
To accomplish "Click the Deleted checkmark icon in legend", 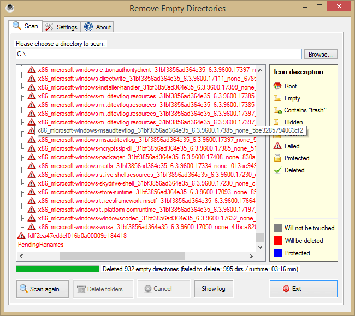I will [x=277, y=170].
